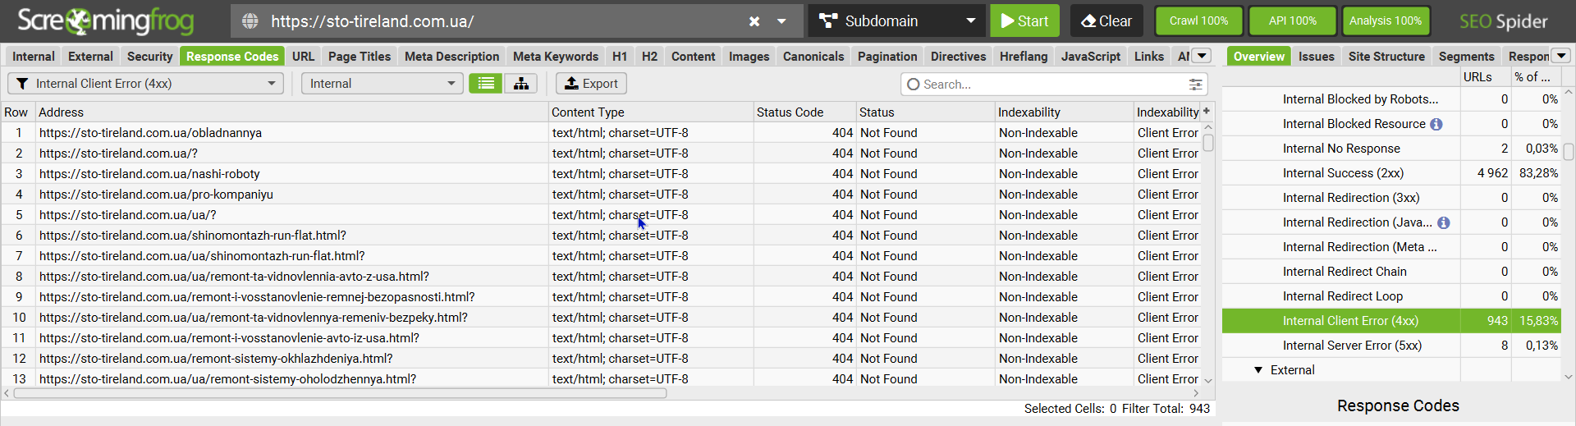This screenshot has height=426, width=1576.
Task: Clear the URL field with X icon
Action: point(754,21)
